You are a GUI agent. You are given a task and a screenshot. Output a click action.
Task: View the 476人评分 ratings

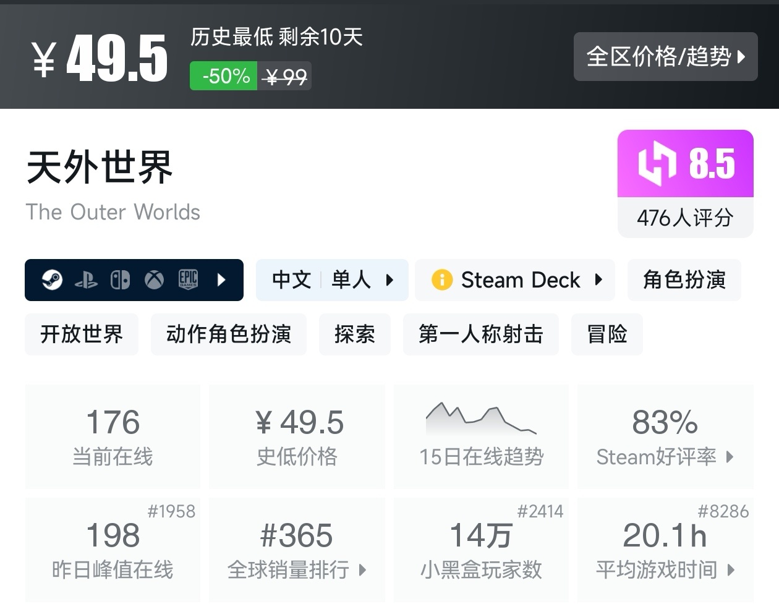pos(685,218)
